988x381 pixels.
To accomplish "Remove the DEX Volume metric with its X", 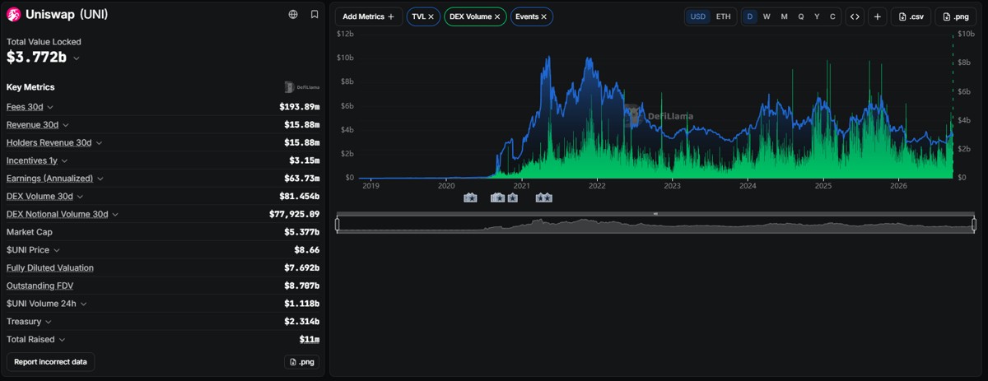I will click(497, 16).
